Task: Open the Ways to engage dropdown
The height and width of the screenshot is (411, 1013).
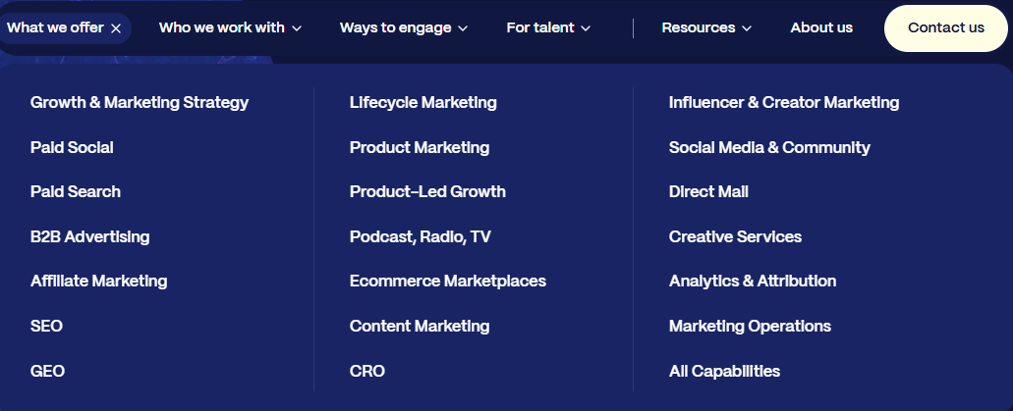Action: tap(404, 28)
